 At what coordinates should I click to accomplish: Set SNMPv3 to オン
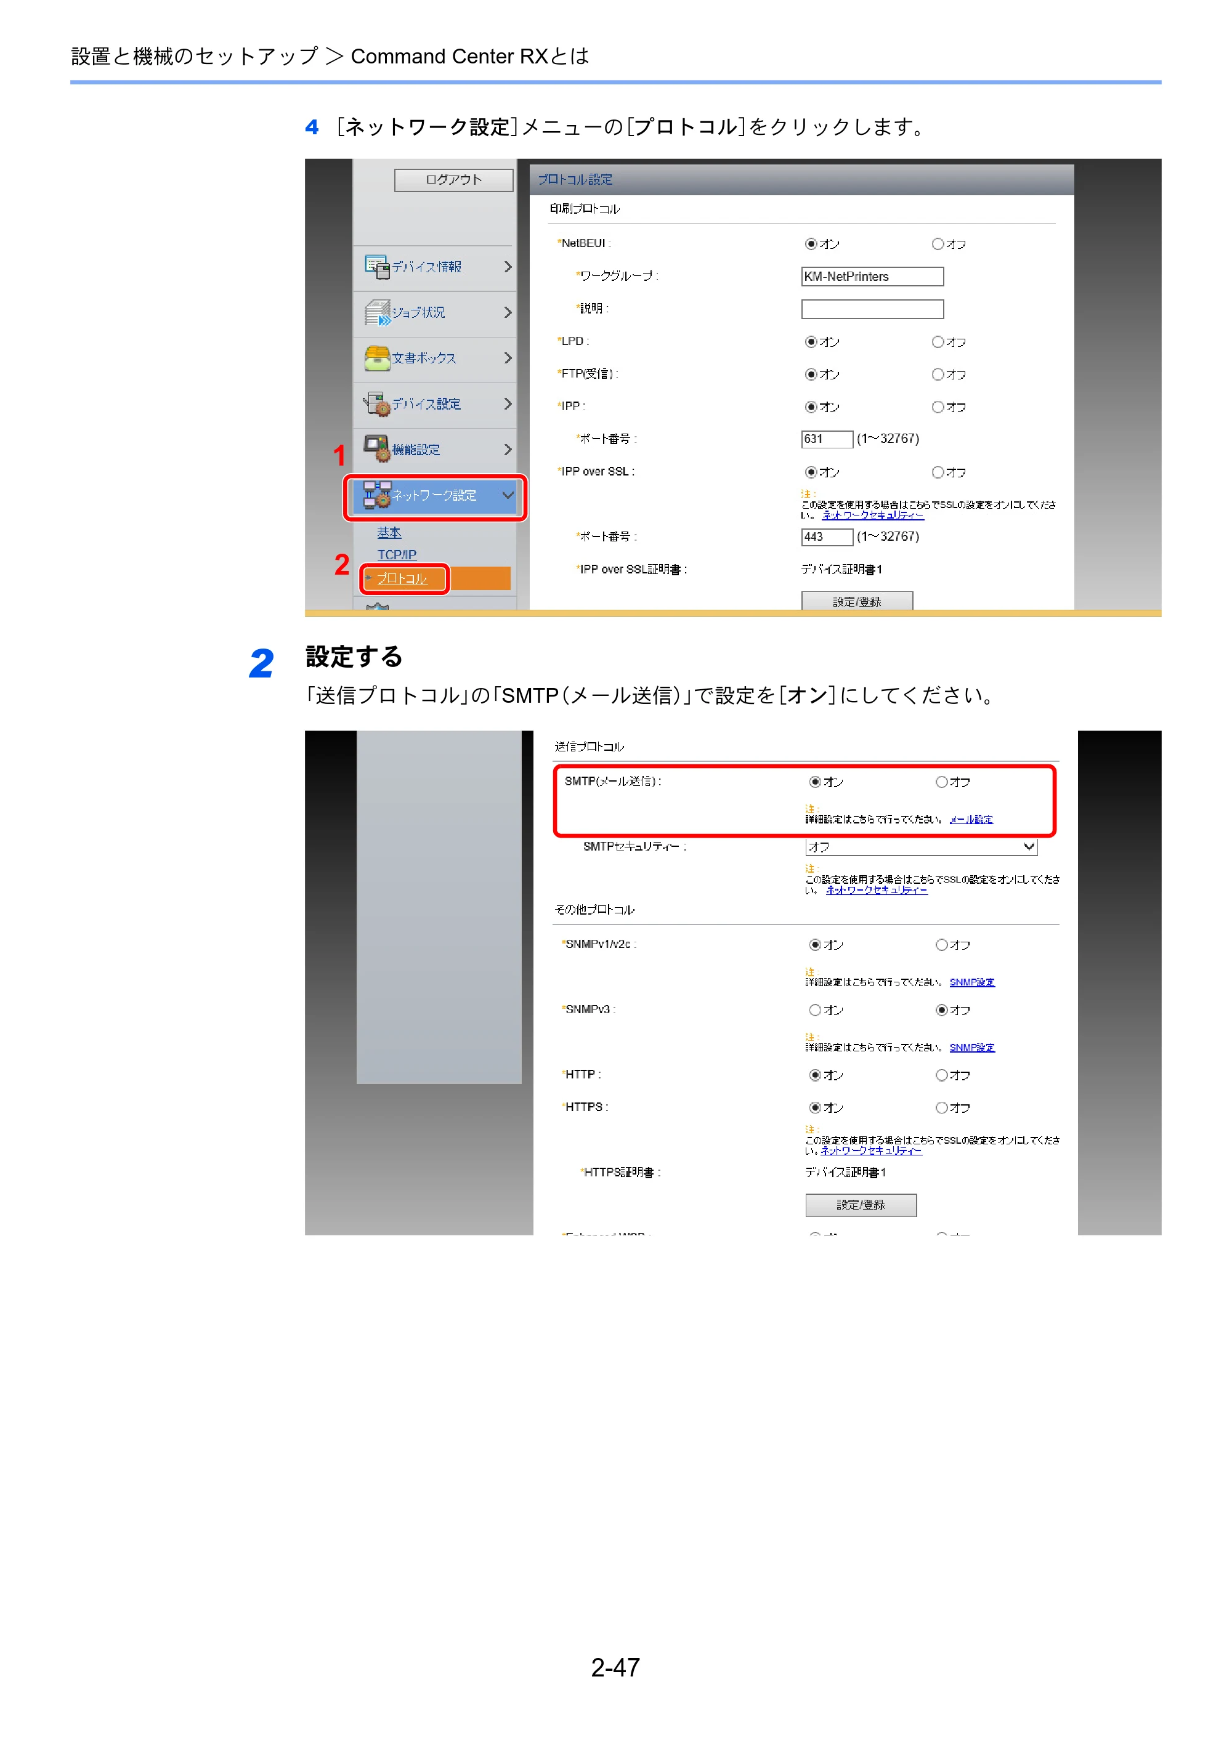click(x=814, y=1009)
